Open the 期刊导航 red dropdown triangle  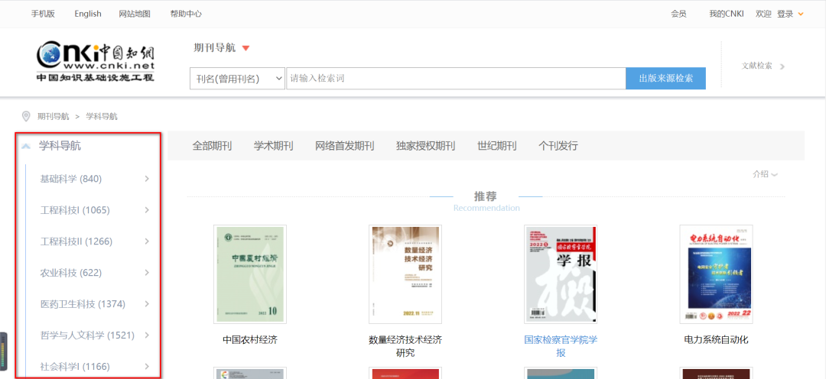[246, 48]
